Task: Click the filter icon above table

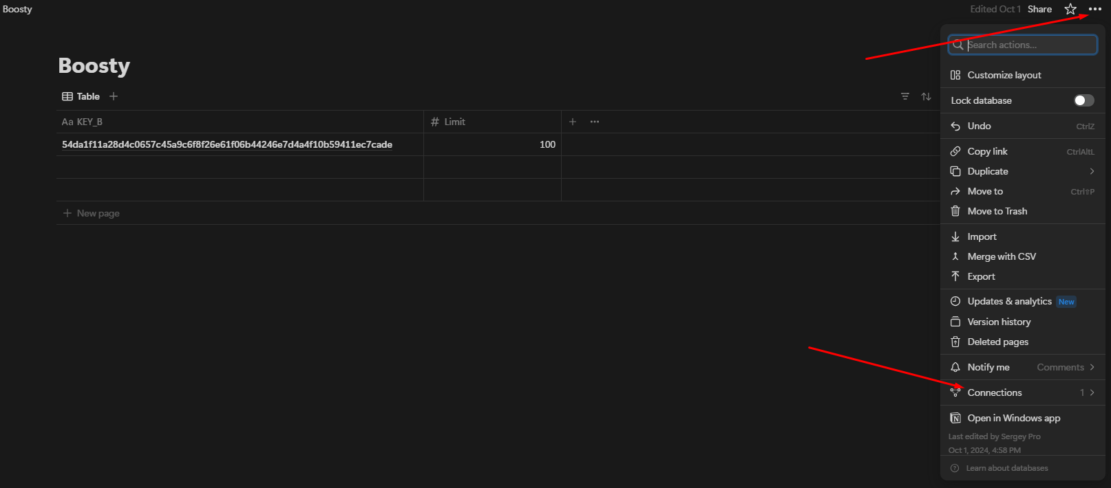Action: click(905, 96)
